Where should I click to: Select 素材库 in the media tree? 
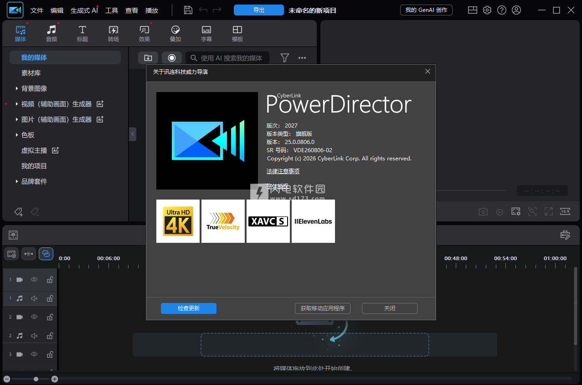point(31,73)
